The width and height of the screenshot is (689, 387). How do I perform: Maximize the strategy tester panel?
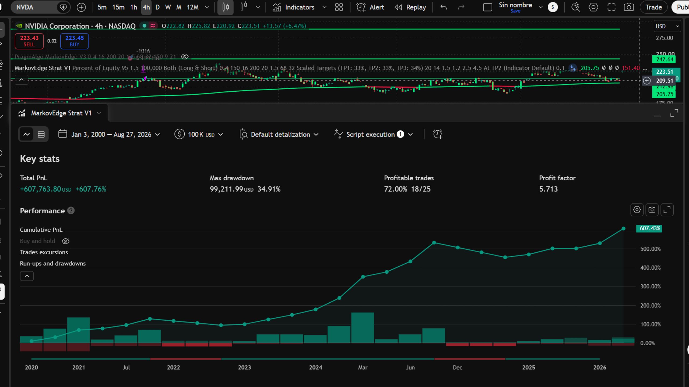tap(674, 113)
